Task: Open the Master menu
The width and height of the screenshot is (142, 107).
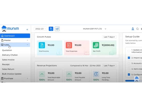Action: [15, 40]
